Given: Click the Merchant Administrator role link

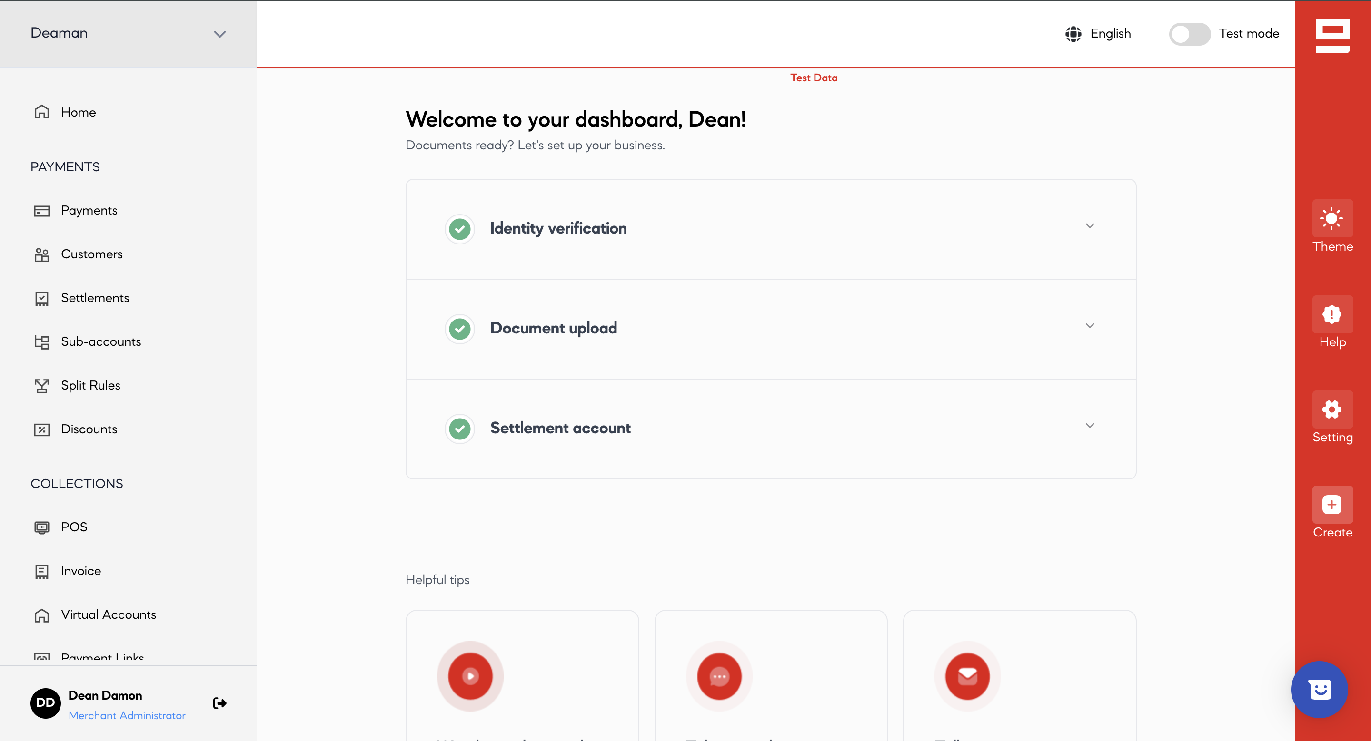Looking at the screenshot, I should tap(127, 715).
